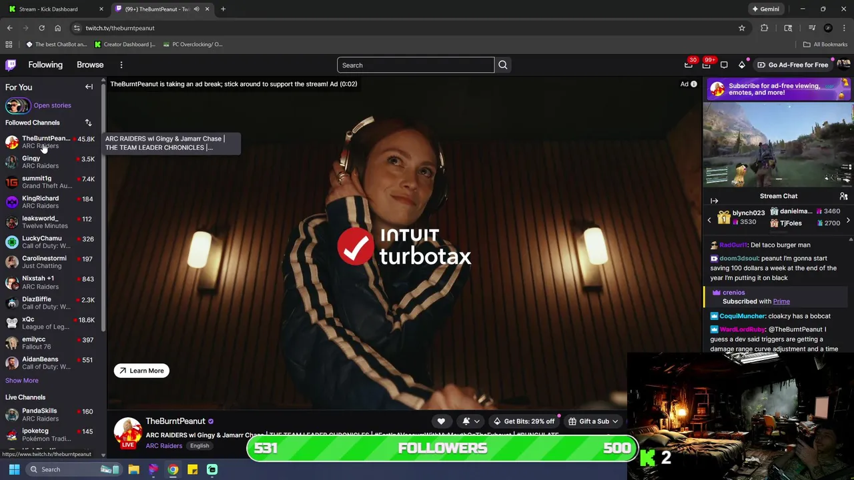Reload the Twitch page
Image resolution: width=854 pixels, height=480 pixels.
(41, 28)
